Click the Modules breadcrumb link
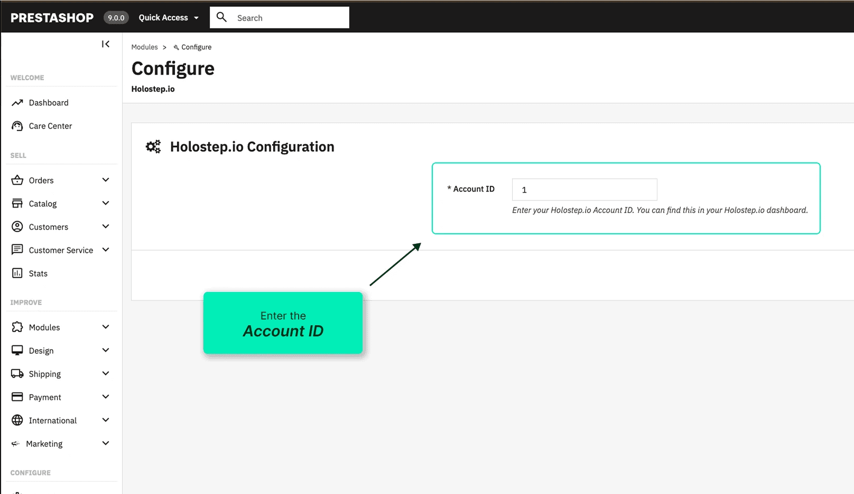854x494 pixels. (x=144, y=47)
